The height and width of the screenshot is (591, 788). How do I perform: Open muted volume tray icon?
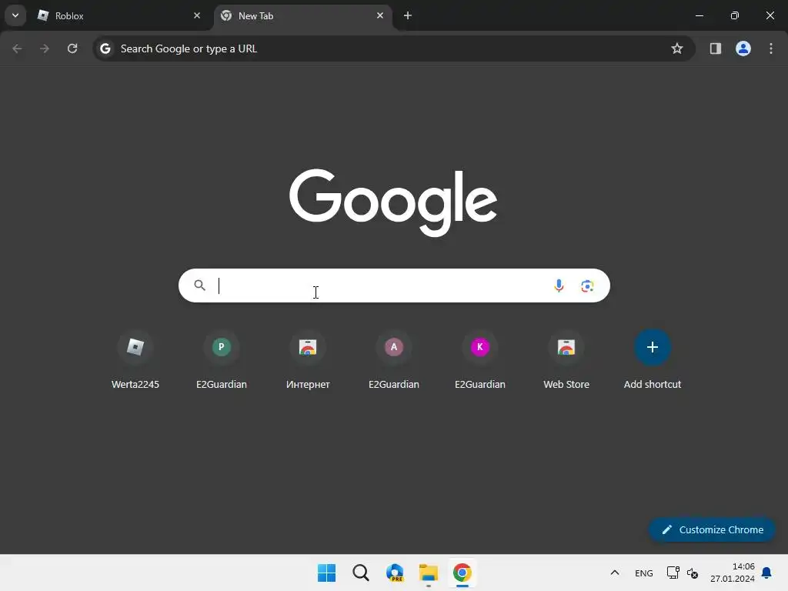(x=693, y=573)
